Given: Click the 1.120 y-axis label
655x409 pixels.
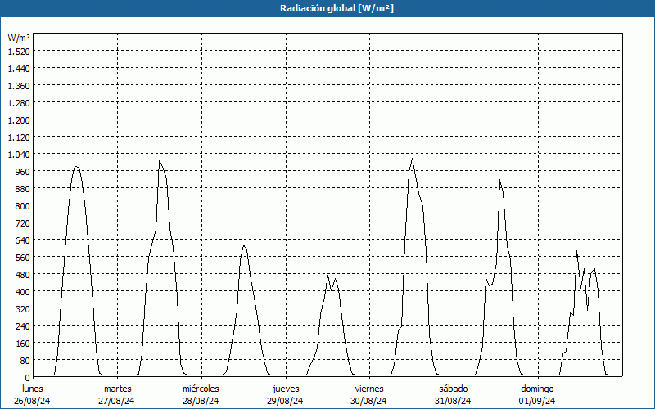Looking at the screenshot, I should [19, 137].
